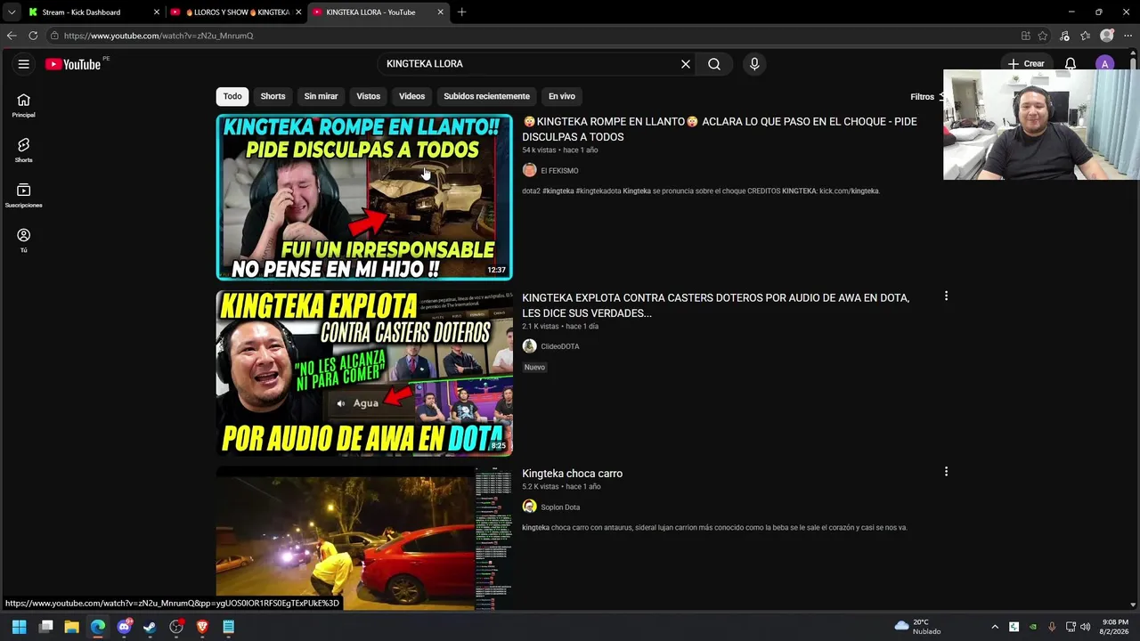
Task: Open the Tú section in the sidebar
Action: point(24,240)
